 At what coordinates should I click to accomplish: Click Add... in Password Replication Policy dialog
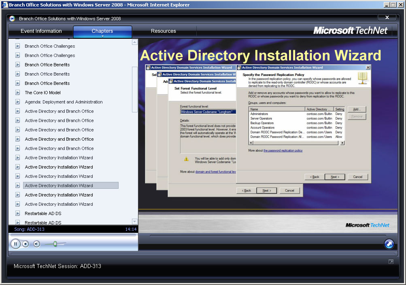click(x=357, y=110)
